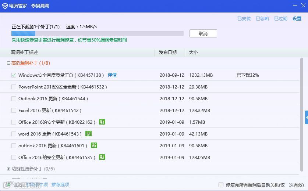The width and height of the screenshot is (308, 191).
Task: Enable 修复完所有漏洞后自动关机 checkbox
Action: point(221,185)
